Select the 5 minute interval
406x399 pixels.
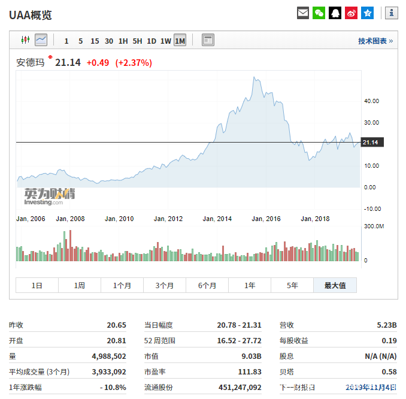tap(80, 41)
